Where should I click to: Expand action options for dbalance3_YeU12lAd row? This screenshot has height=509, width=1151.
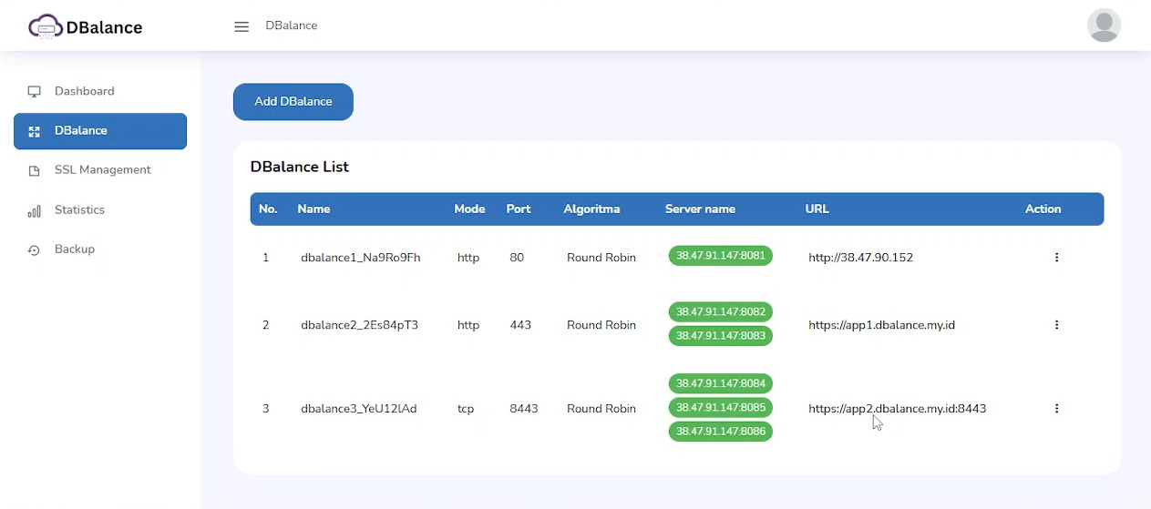(1056, 409)
